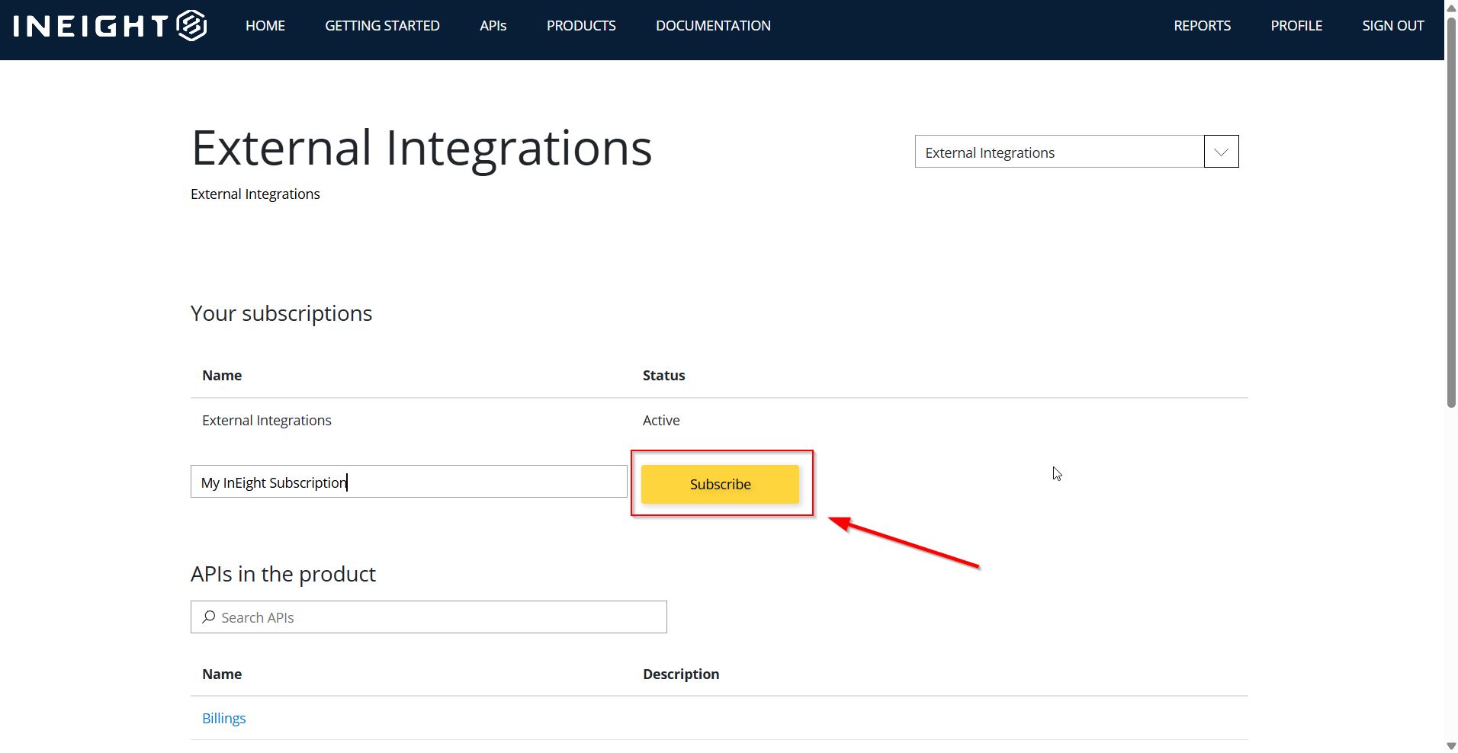The image size is (1458, 753).
Task: Open the REPORTS page
Action: pyautogui.click(x=1202, y=26)
